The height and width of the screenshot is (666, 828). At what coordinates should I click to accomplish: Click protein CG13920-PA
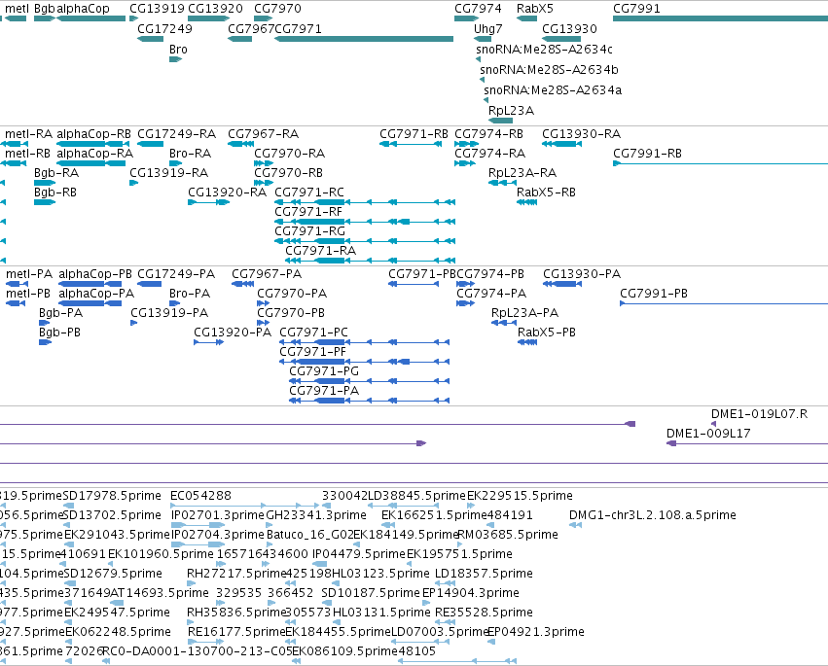[x=233, y=333]
